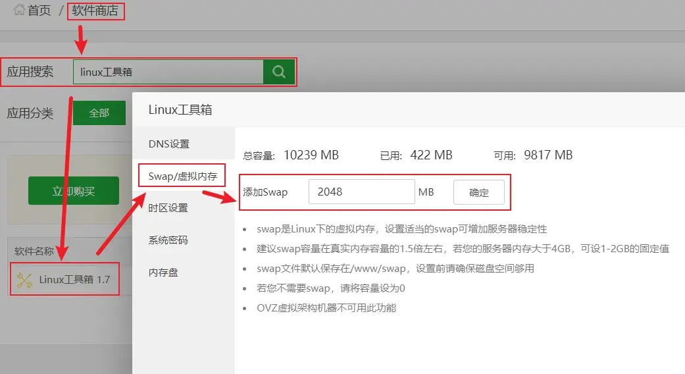Open the 首页 breadcrumb link

pyautogui.click(x=39, y=11)
